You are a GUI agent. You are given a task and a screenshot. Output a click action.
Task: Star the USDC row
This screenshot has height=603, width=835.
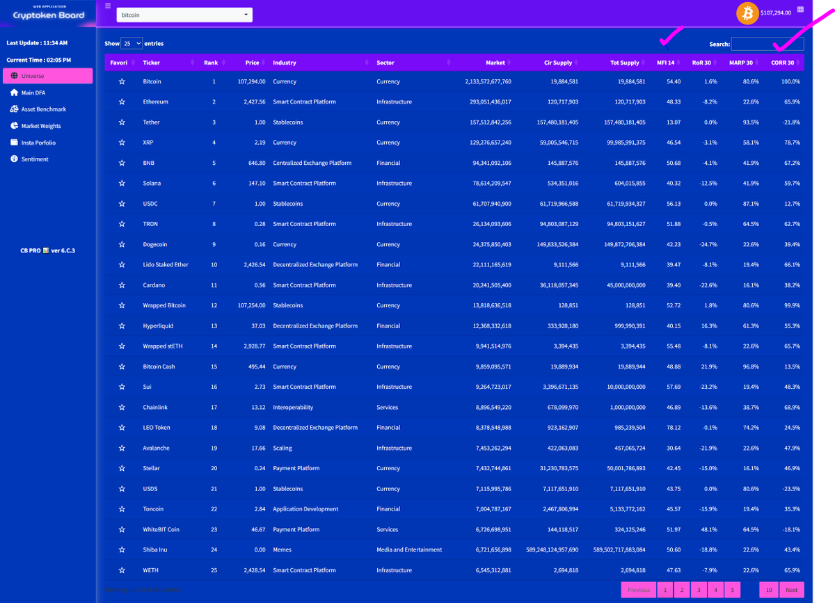122,204
